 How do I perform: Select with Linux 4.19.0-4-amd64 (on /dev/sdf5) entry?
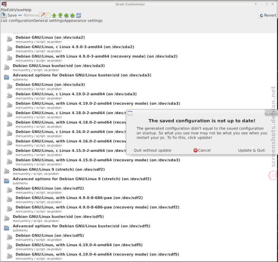79,247
